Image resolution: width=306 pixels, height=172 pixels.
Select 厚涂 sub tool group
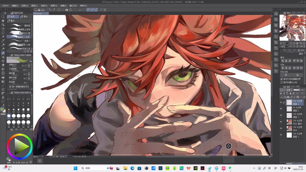pyautogui.click(x=26, y=17)
